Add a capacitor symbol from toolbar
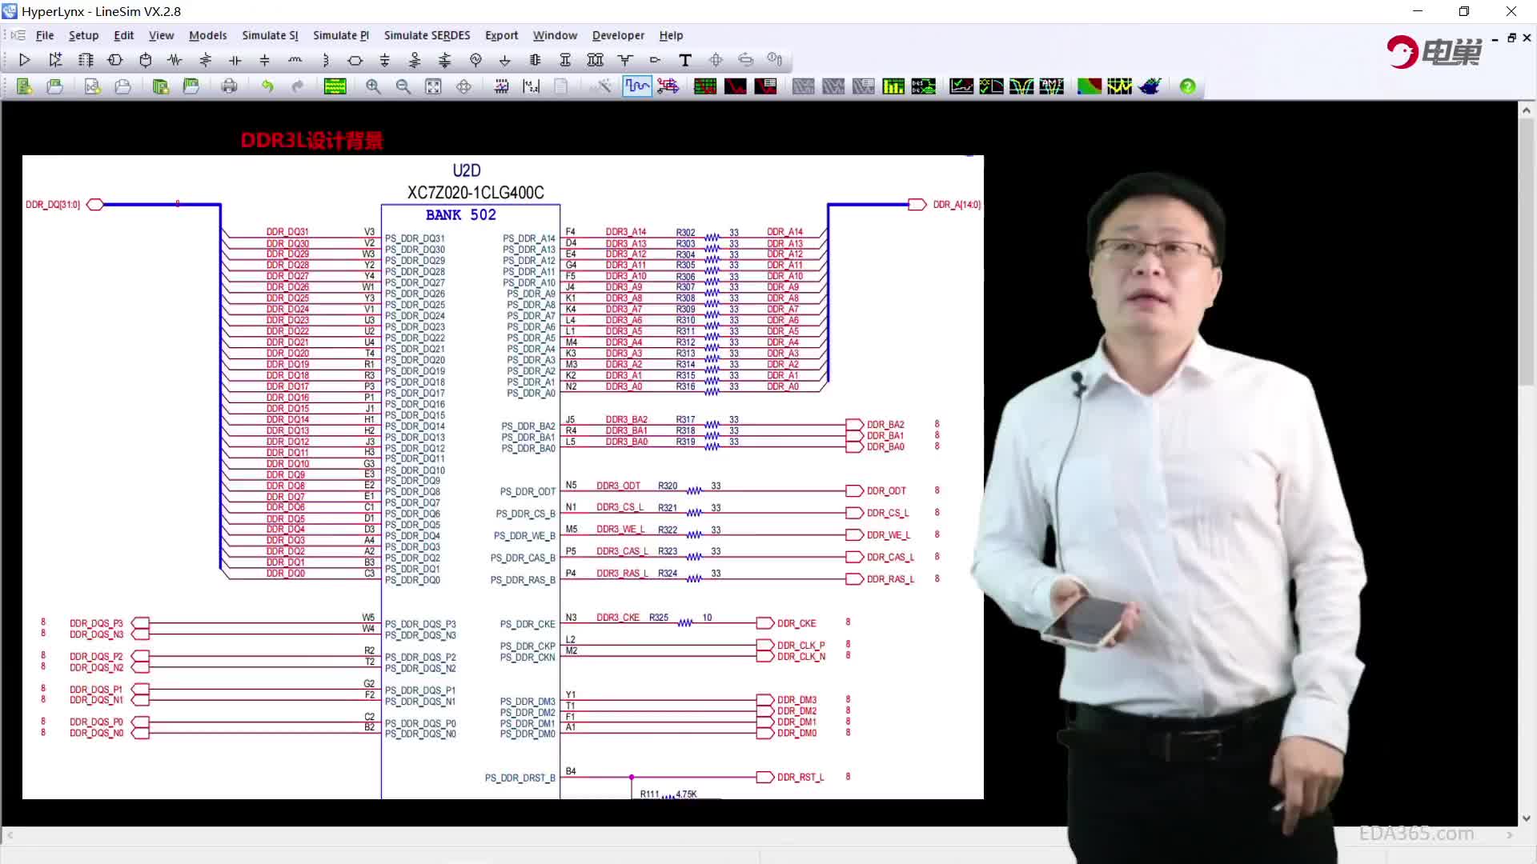This screenshot has width=1537, height=864. tap(235, 60)
